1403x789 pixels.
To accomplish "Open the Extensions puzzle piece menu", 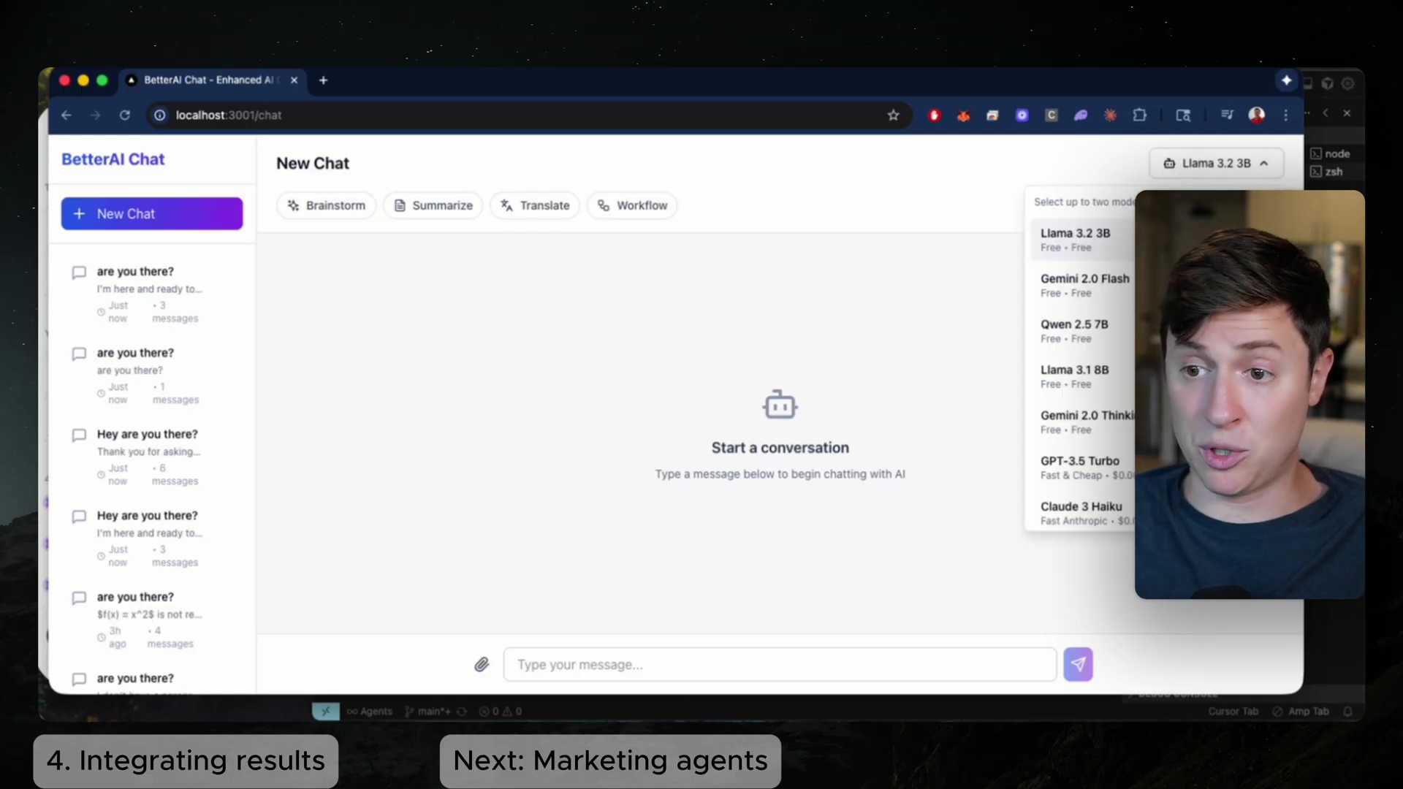I will click(1139, 115).
